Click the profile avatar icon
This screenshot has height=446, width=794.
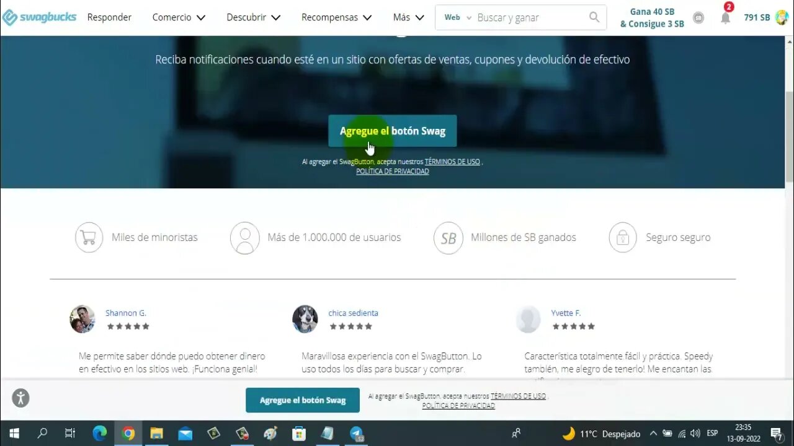pyautogui.click(x=782, y=17)
